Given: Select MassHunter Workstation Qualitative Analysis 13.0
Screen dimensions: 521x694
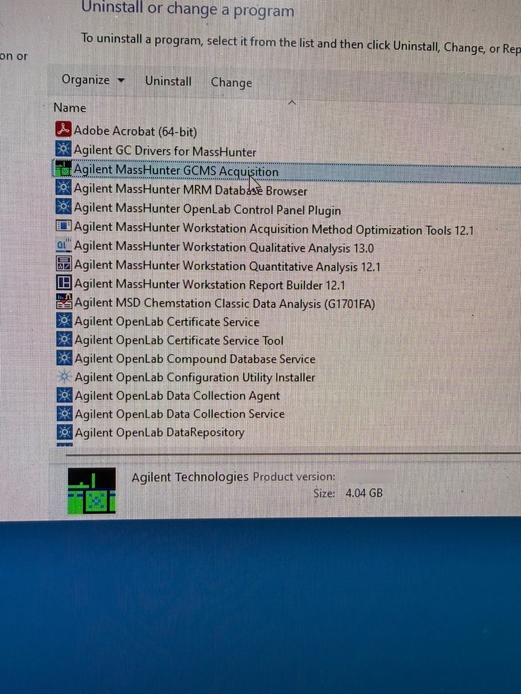Looking at the screenshot, I should pos(224,247).
